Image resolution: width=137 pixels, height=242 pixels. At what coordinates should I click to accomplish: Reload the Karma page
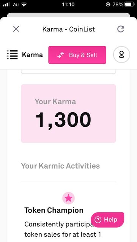click(121, 29)
